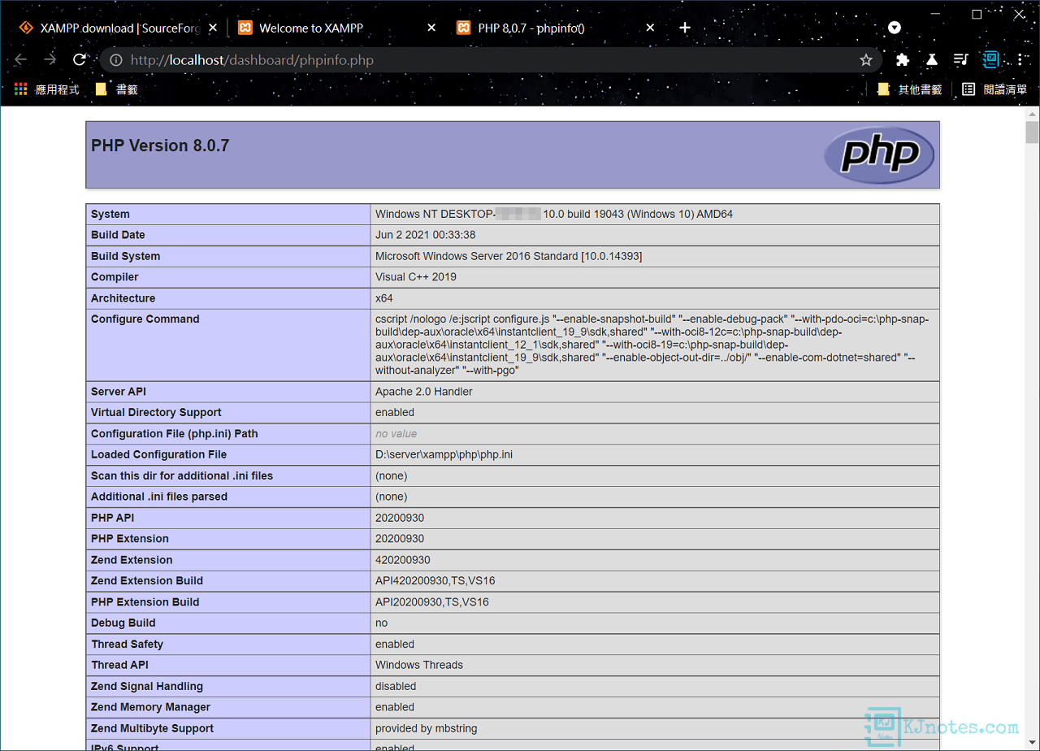Click Additional .ini files parsed label
1040x751 pixels.
(159, 497)
